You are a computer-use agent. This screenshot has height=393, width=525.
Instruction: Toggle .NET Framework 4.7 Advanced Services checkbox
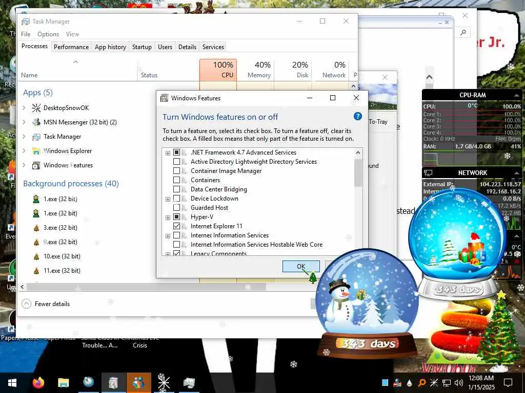pos(176,152)
